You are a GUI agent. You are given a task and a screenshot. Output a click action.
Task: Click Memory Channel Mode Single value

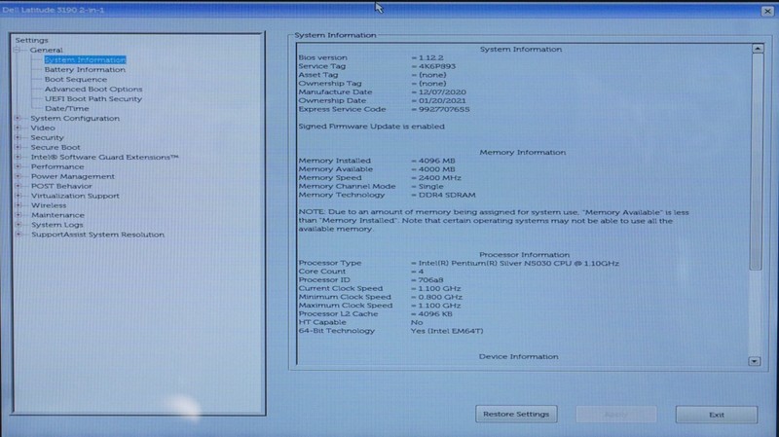(x=430, y=186)
